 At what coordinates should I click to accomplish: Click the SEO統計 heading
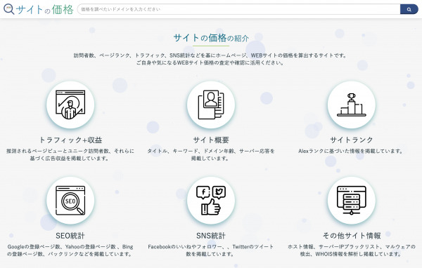(x=70, y=236)
